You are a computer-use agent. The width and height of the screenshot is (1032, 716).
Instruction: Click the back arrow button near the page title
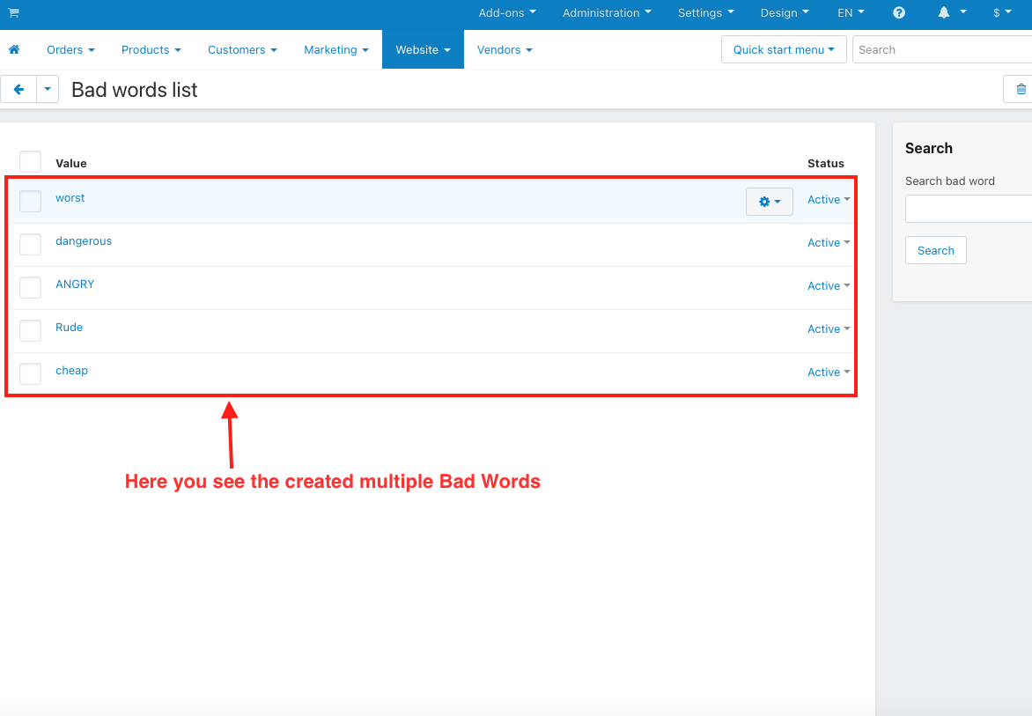click(x=18, y=89)
